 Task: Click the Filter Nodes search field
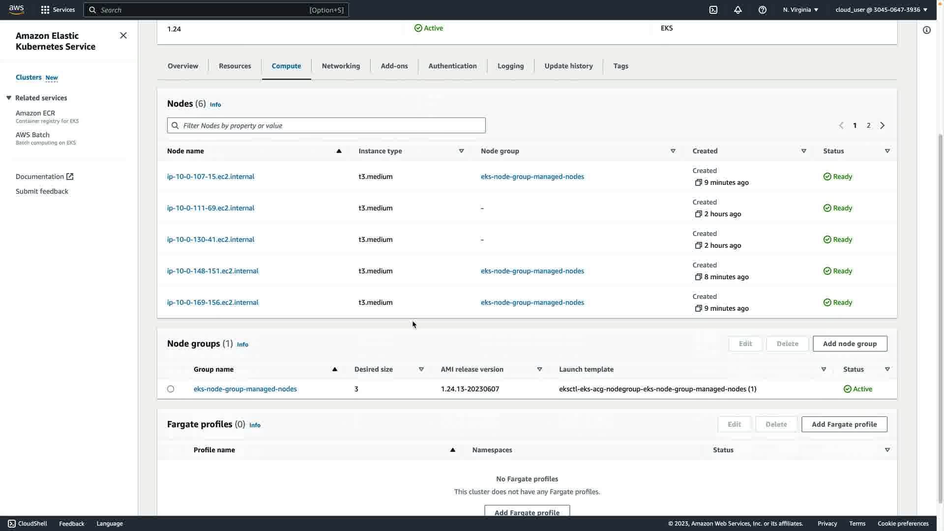coord(326,125)
